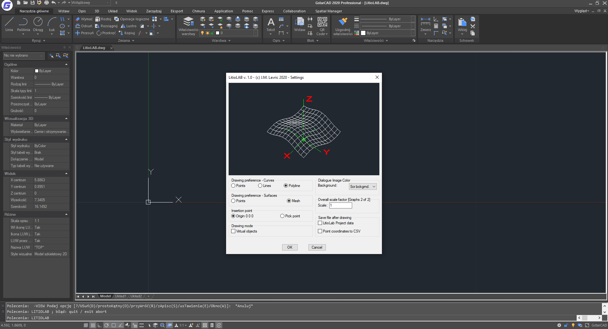This screenshot has width=608, height=329.
Task: Click OK in Settings dialog
Action: pos(290,247)
